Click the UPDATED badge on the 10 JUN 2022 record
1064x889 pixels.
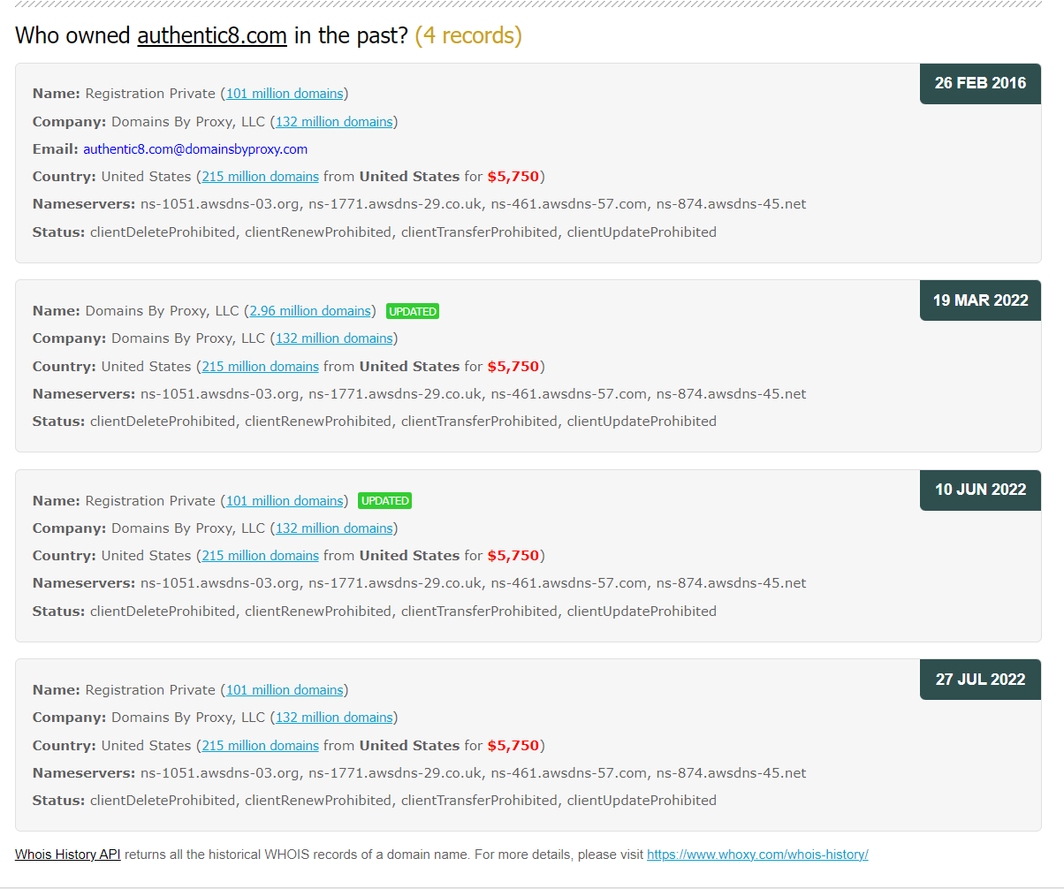384,500
